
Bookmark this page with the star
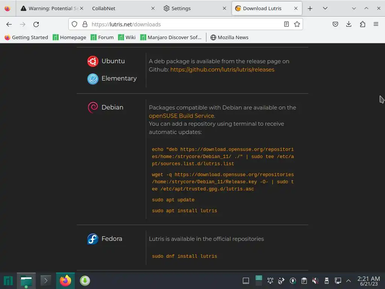click(x=297, y=24)
